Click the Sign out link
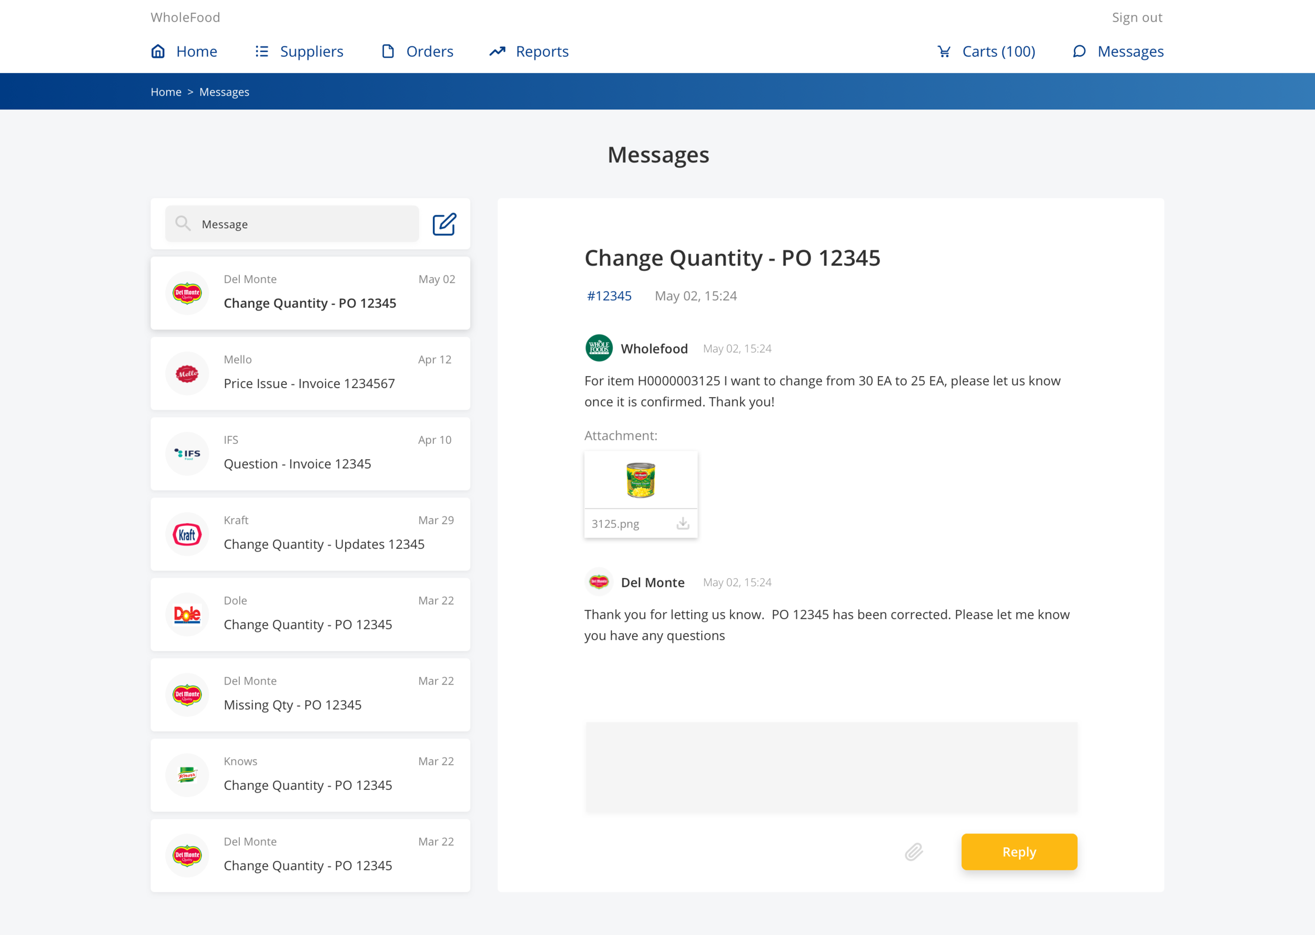The image size is (1315, 935). pos(1137,17)
